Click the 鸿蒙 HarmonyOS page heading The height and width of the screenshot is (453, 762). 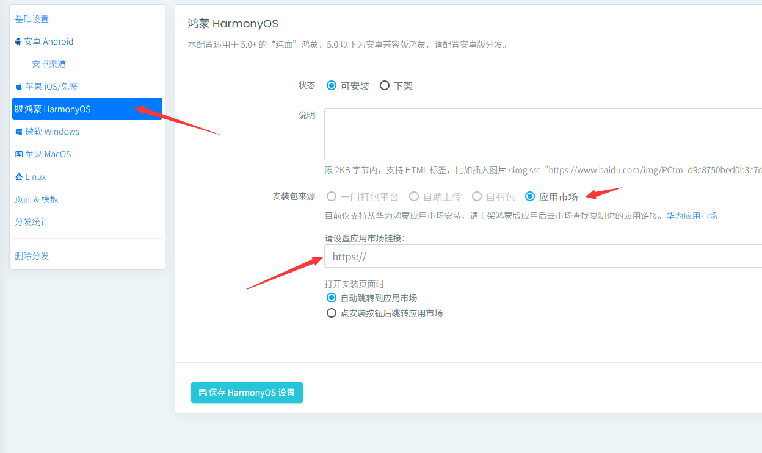pyautogui.click(x=233, y=24)
